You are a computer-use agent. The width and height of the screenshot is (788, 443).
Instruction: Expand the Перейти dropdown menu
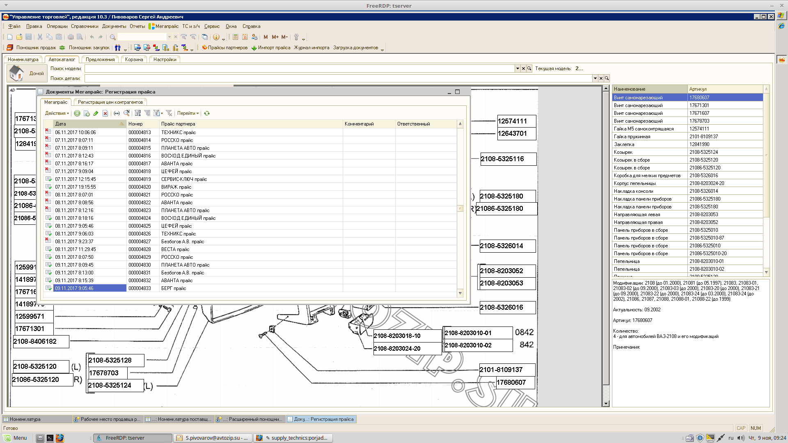coord(188,113)
